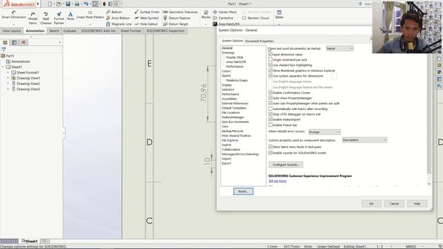
Task: Toggle Use system separator for dimensions
Action: tap(271, 75)
